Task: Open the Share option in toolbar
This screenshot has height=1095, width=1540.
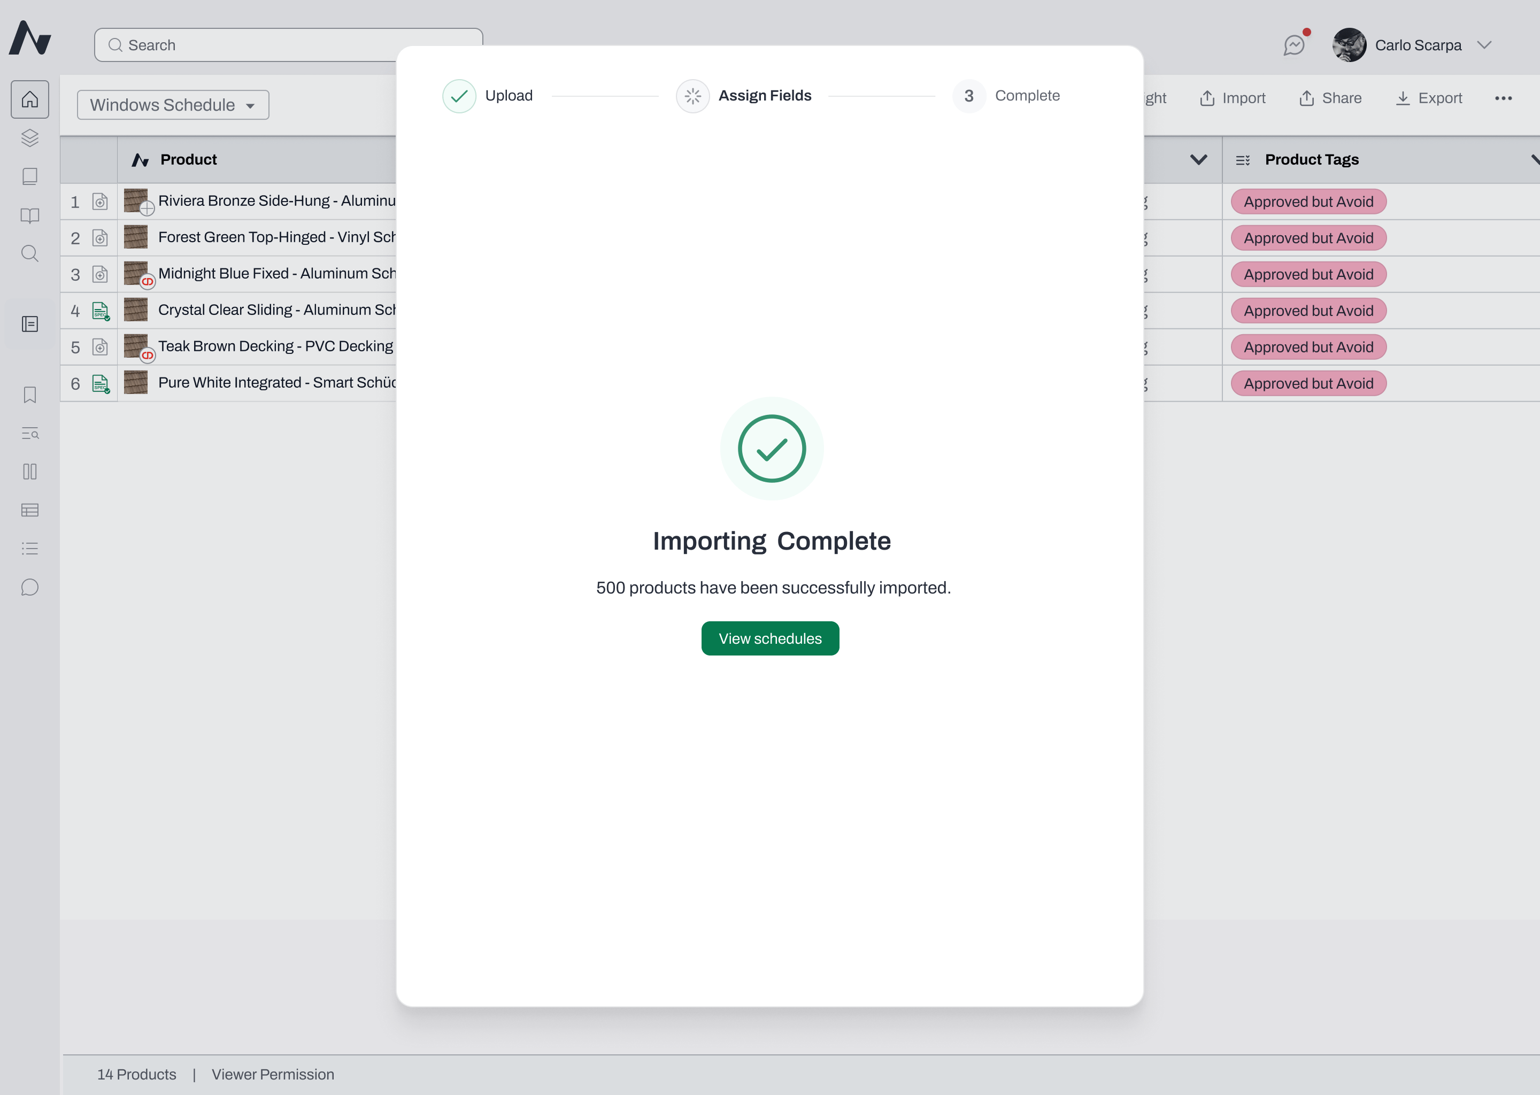Action: pyautogui.click(x=1330, y=98)
